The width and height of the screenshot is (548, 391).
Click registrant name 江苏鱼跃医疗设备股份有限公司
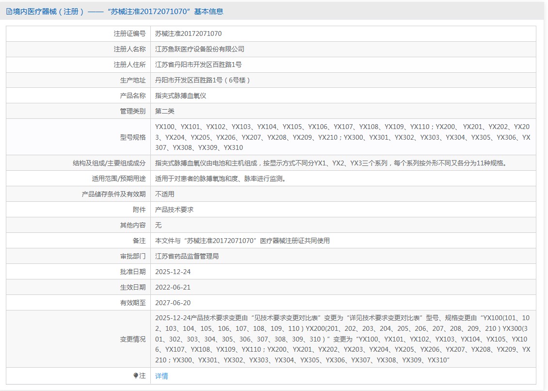point(199,49)
